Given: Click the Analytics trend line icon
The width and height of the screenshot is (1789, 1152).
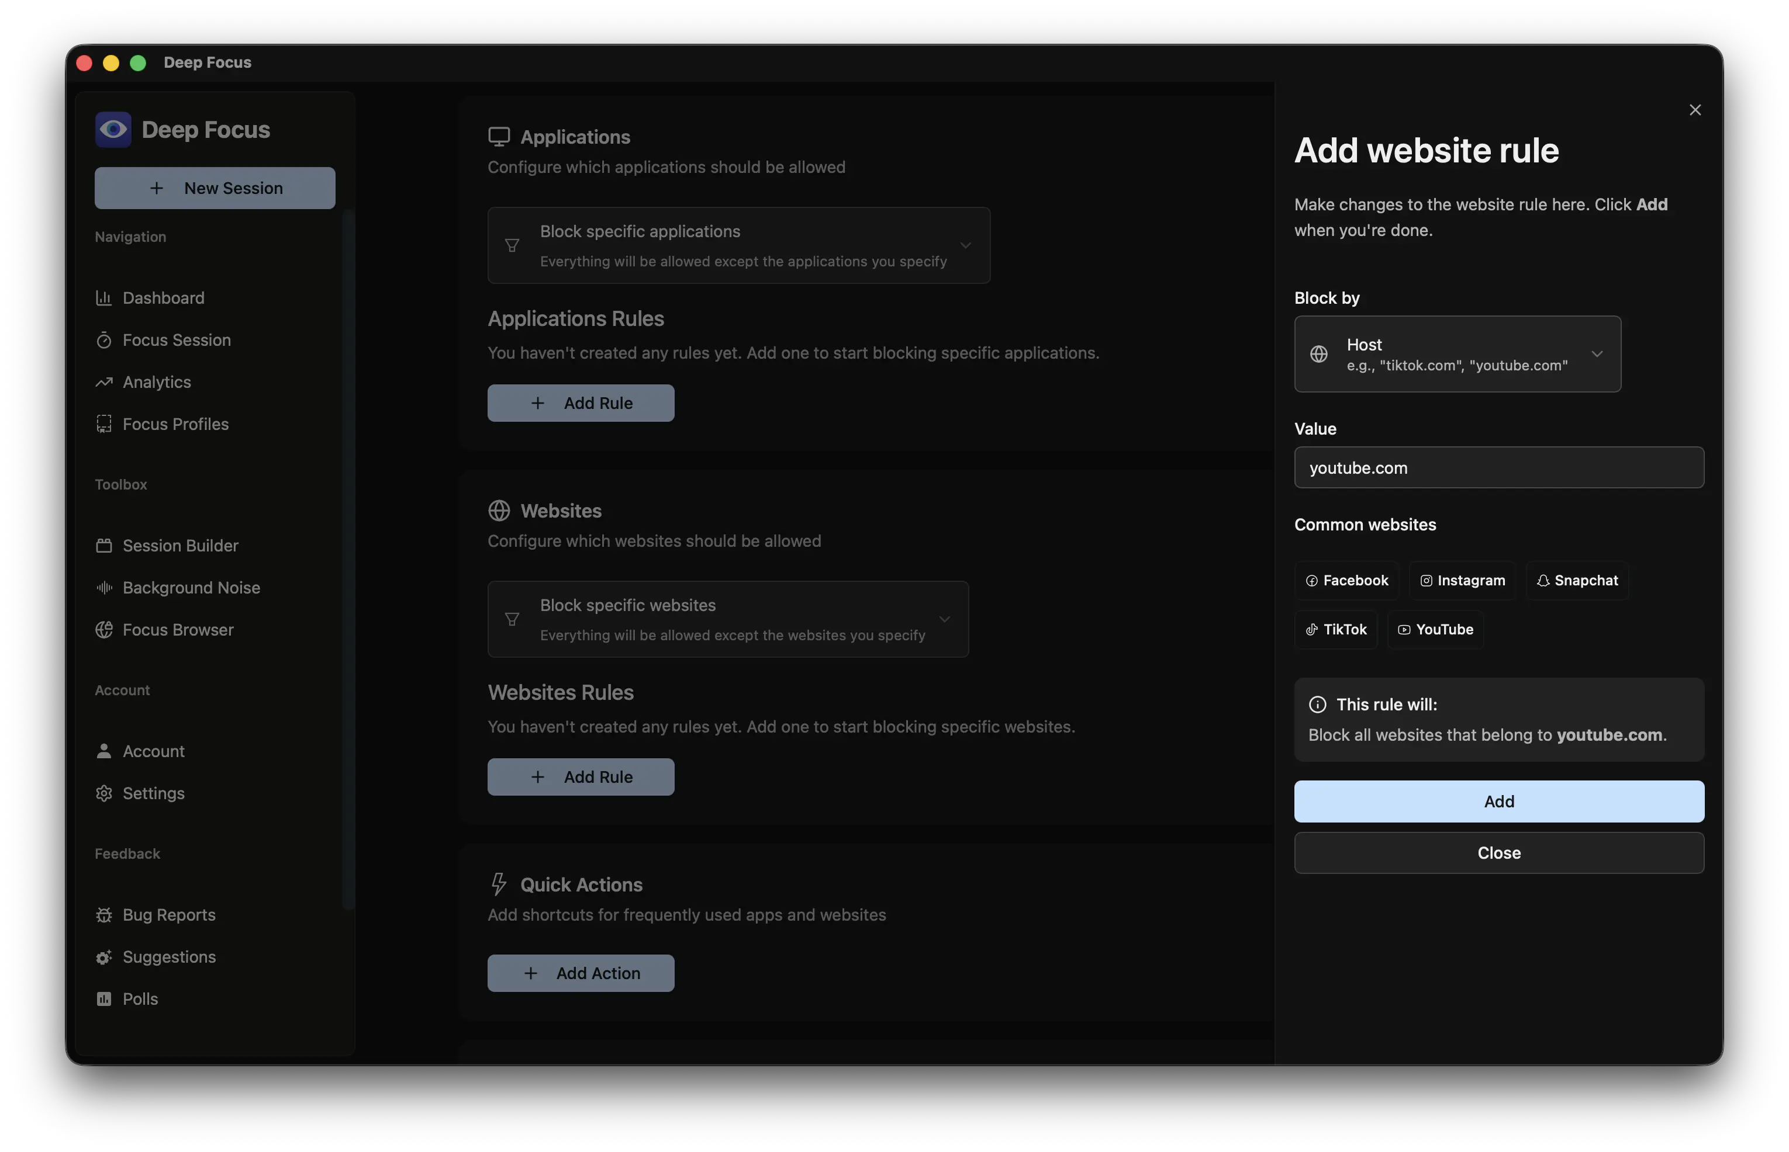Looking at the screenshot, I should click(104, 382).
